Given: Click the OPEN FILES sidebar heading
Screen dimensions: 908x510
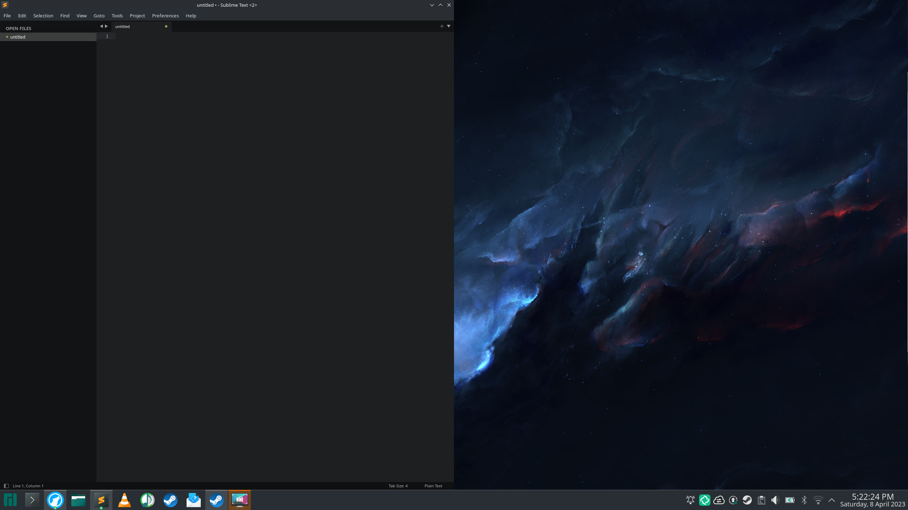Looking at the screenshot, I should click(x=18, y=28).
